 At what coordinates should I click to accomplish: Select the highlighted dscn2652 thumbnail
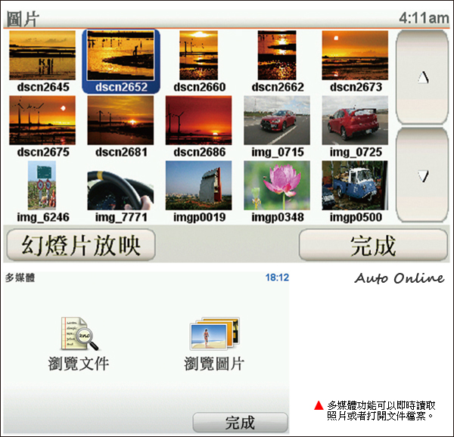click(x=121, y=55)
